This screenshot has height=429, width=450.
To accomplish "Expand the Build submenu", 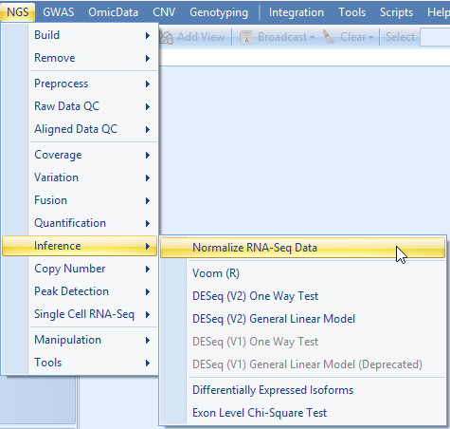I will click(80, 35).
